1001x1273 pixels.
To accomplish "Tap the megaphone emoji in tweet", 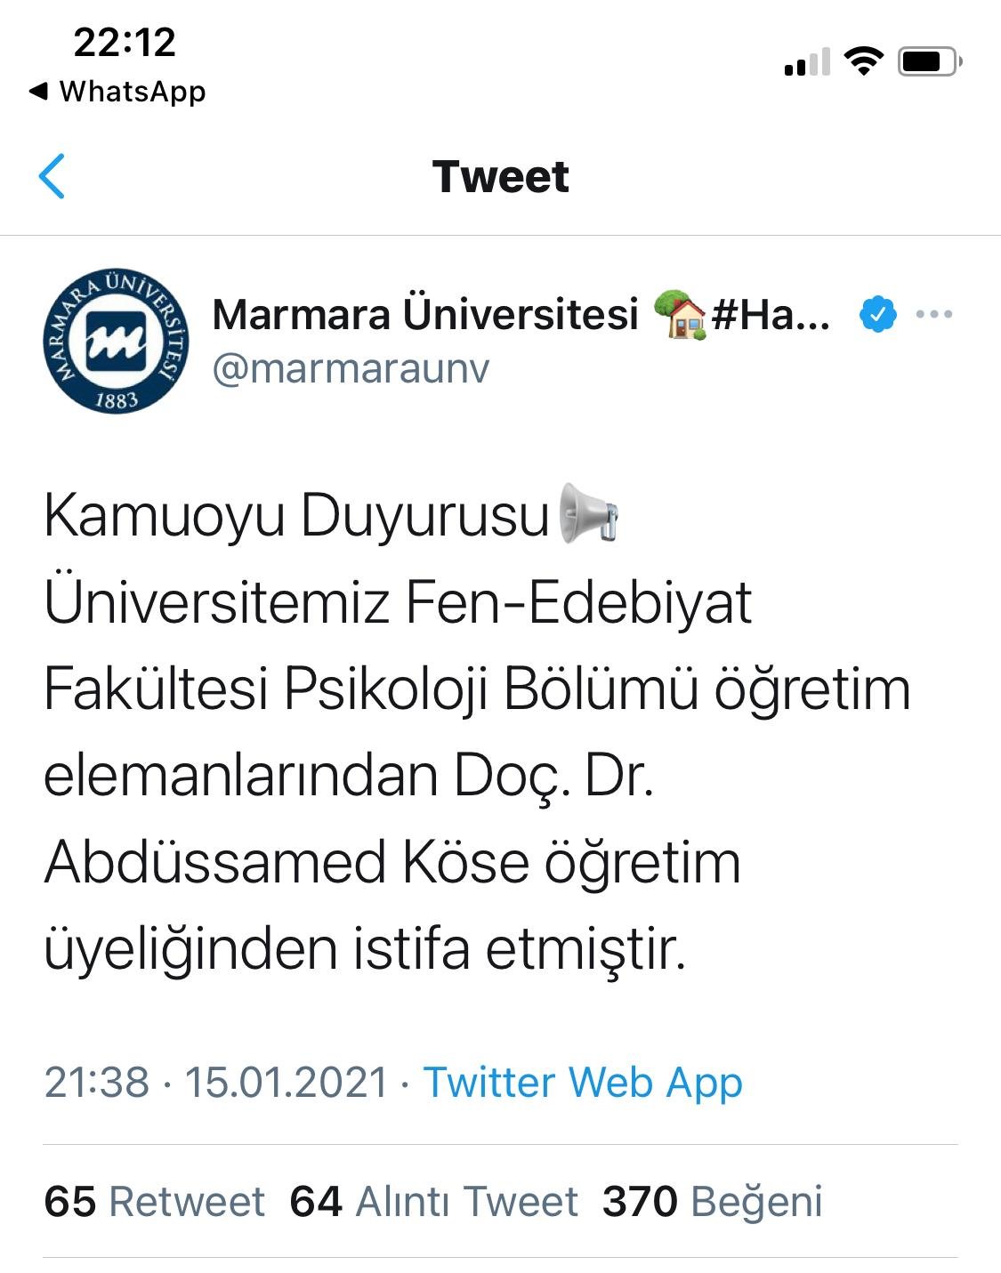I will pyautogui.click(x=588, y=513).
